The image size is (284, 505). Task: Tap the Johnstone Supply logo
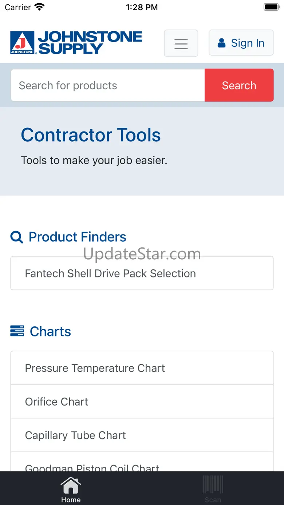coord(76,43)
